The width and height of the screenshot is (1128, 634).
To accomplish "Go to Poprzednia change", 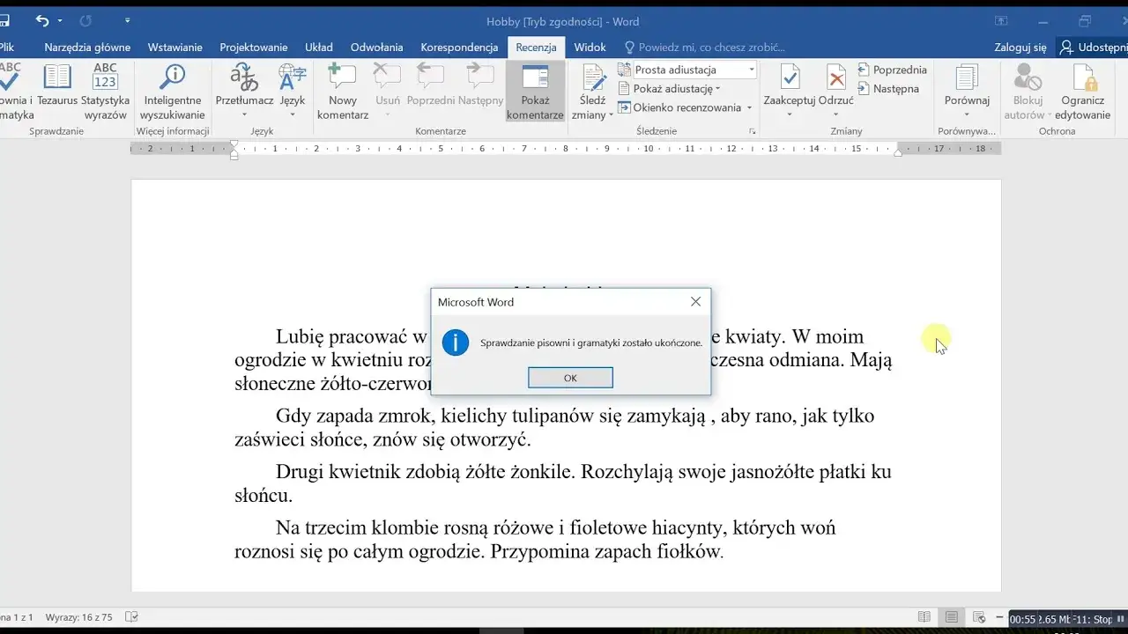I will [x=893, y=70].
